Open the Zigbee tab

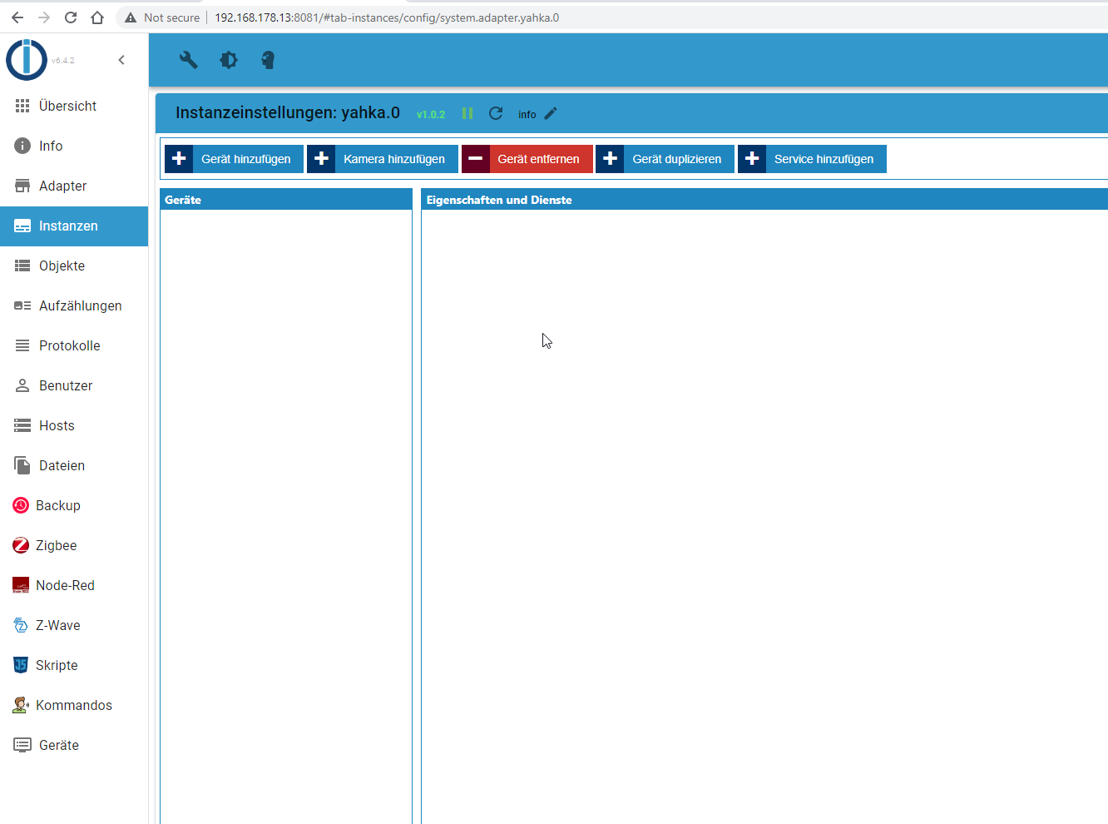[x=74, y=545]
